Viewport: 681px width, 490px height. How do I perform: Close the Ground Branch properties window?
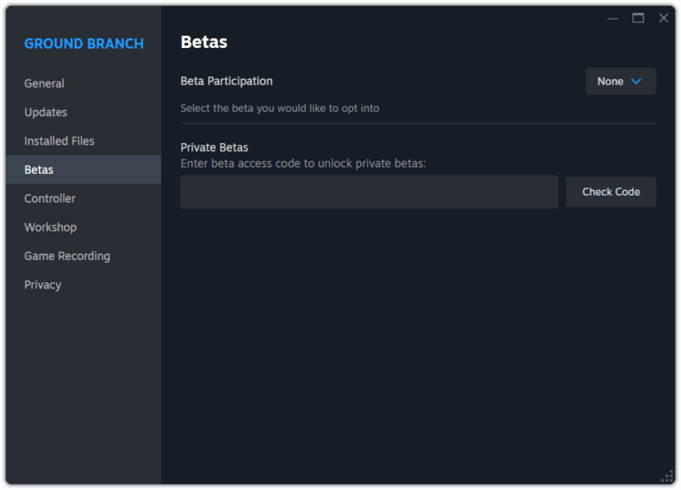pos(663,19)
